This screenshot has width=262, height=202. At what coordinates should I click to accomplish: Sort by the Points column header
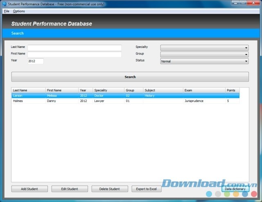coord(232,90)
